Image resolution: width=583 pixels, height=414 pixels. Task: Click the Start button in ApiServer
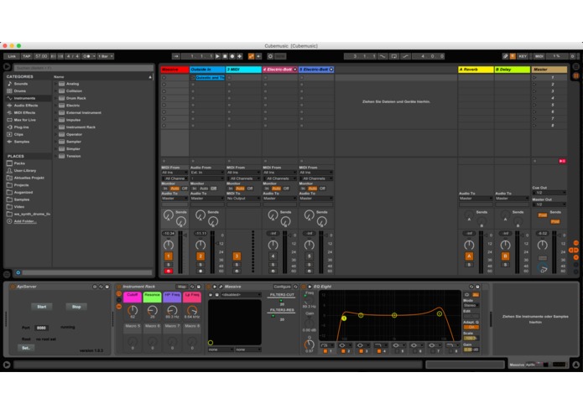(x=42, y=307)
